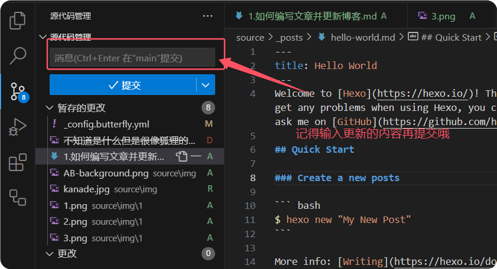This screenshot has width=497, height=269.
Task: Collapse the 更改 group
Action: (x=50, y=254)
